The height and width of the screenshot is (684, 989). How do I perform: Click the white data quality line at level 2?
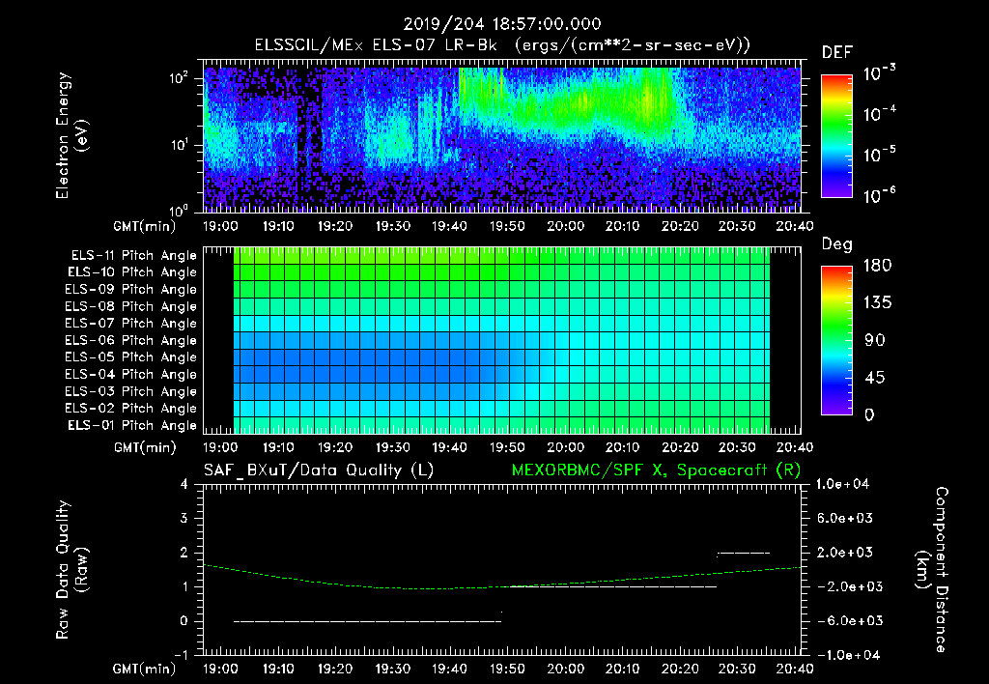point(744,554)
